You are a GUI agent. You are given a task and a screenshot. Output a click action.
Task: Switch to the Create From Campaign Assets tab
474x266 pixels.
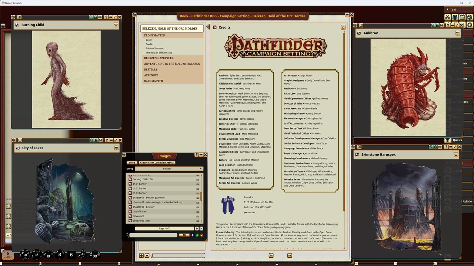(157, 163)
